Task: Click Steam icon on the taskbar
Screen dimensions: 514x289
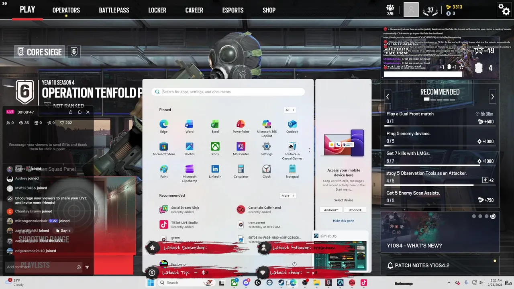Action: [281, 283]
